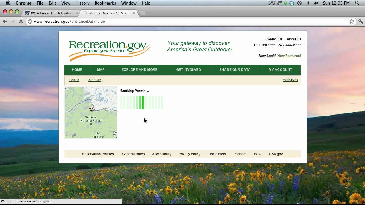
Task: Click the forward arrow in Chrome
Action: [x=13, y=21]
